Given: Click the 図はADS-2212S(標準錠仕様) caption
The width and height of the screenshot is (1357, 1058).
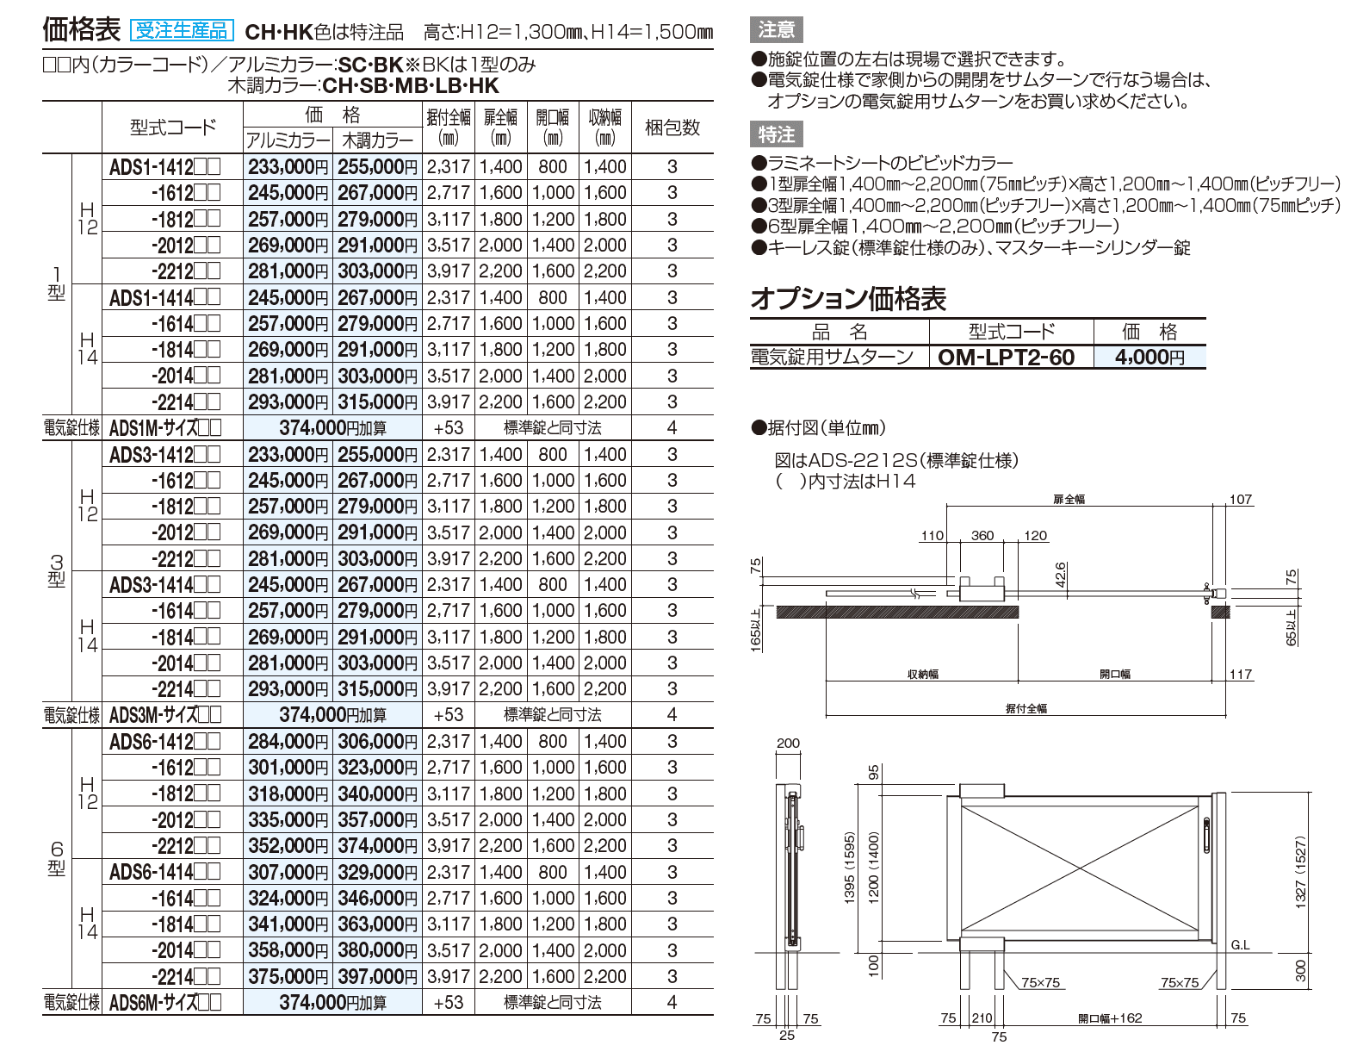Looking at the screenshot, I should pos(896,461).
